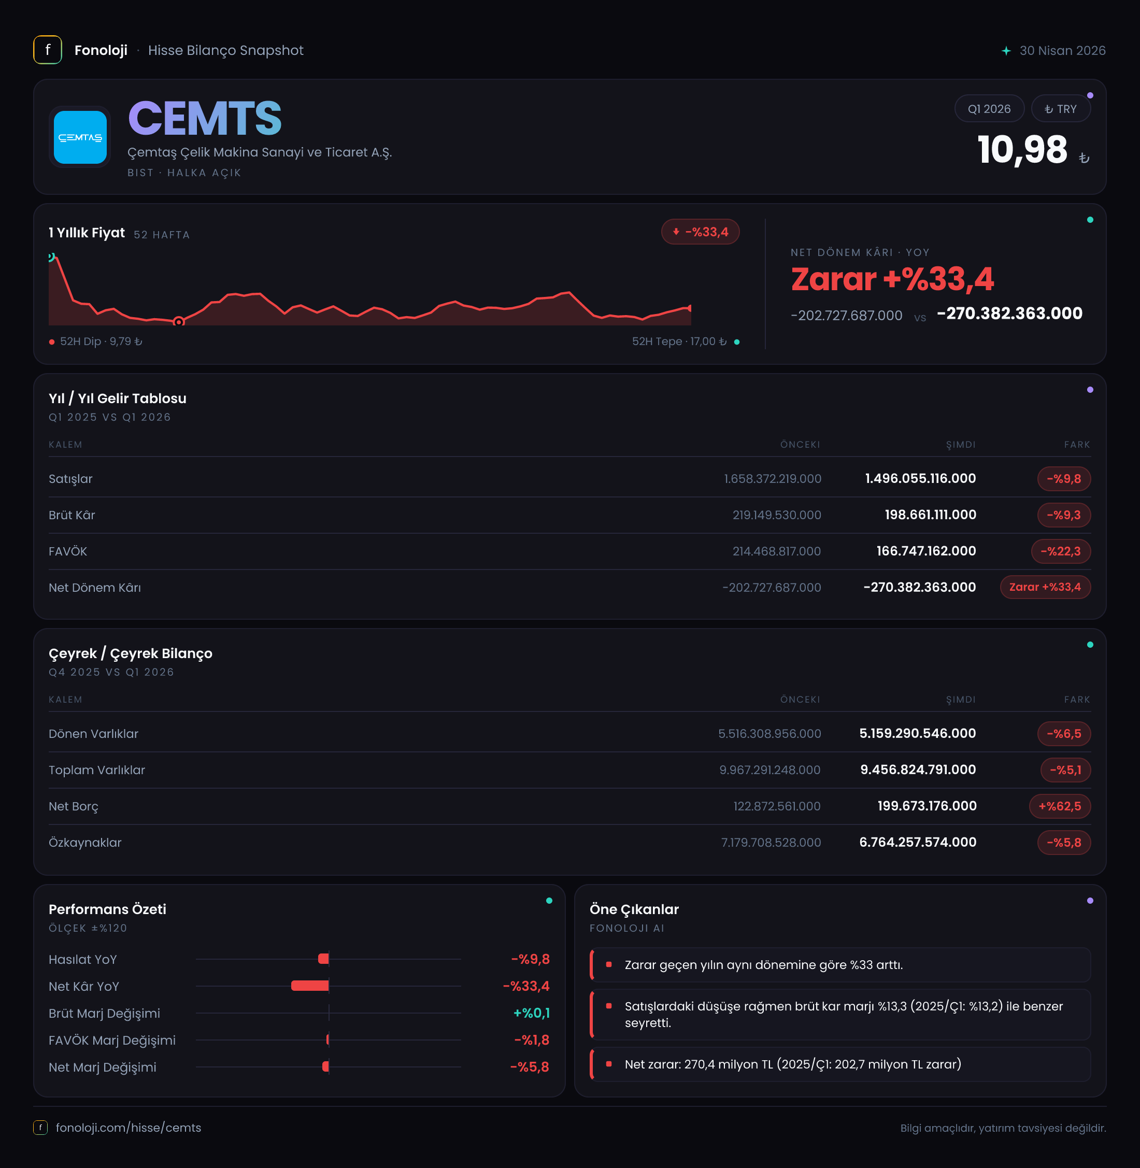Click the -%22,3 badge in the FAVÖK row
Image resolution: width=1140 pixels, height=1168 pixels.
click(x=1060, y=551)
